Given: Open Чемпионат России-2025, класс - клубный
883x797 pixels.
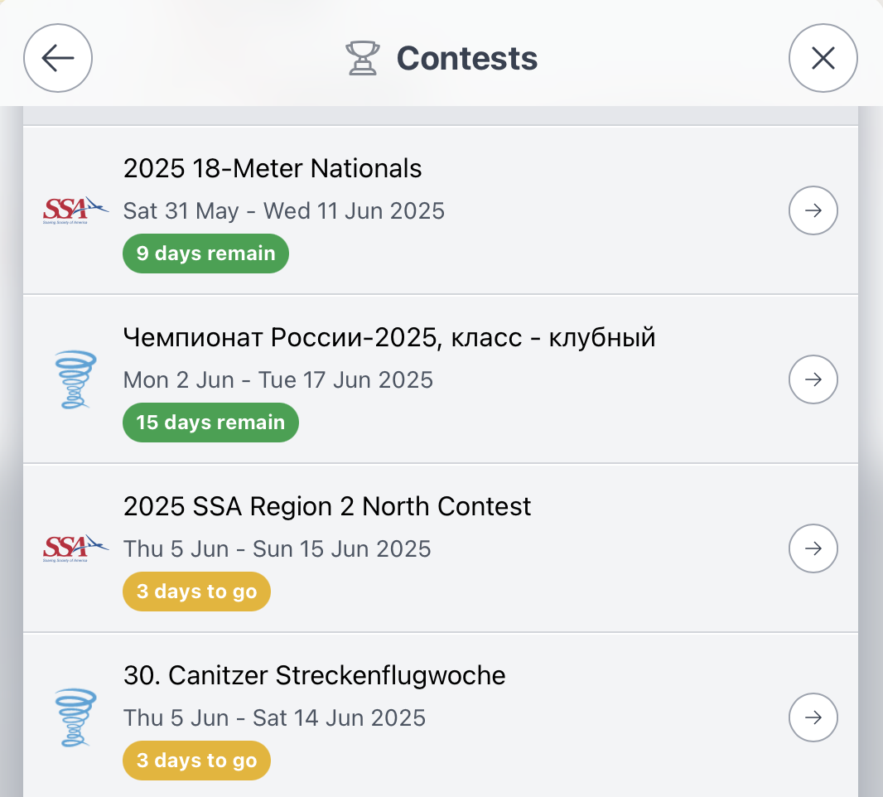Looking at the screenshot, I should coord(389,337).
